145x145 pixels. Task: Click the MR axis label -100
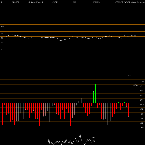tap(142, 128)
